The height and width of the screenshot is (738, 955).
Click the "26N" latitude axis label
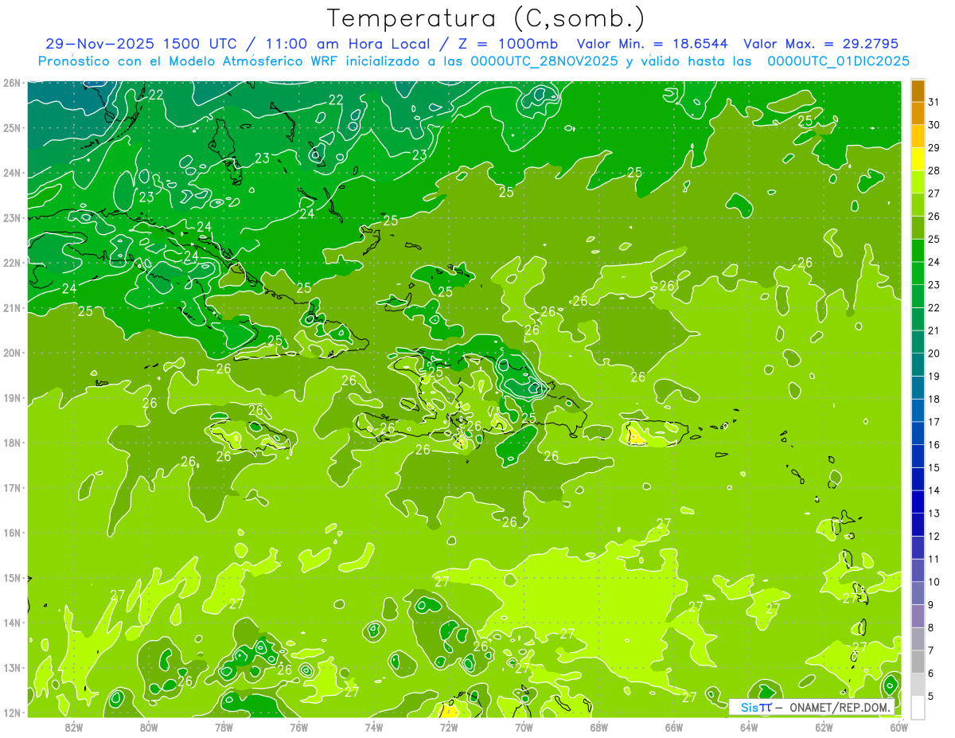pos(12,83)
